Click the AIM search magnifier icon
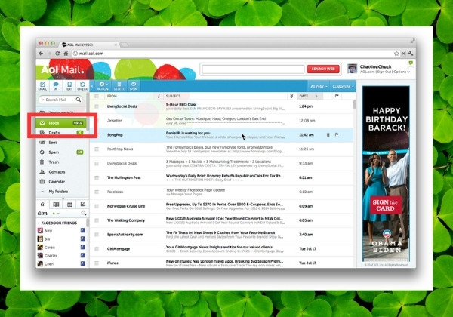 point(84,213)
